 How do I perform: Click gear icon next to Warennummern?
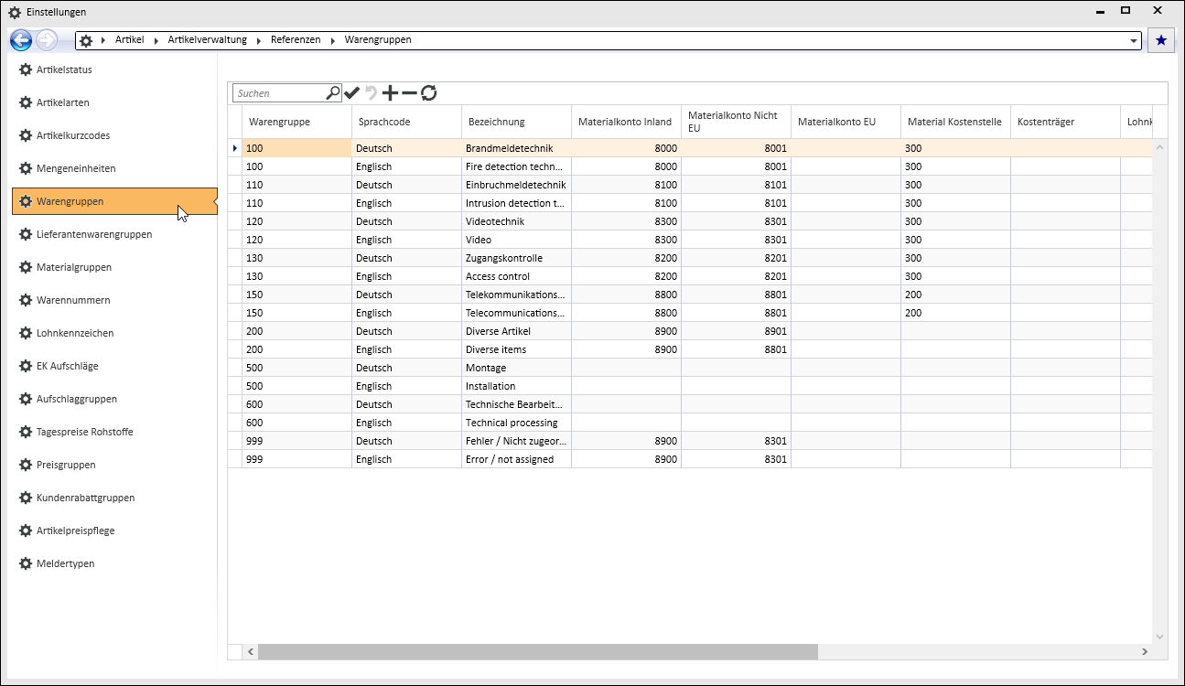point(26,300)
